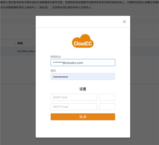The image size is (159, 145).
Task: Click the 密码 field label
Action: click(53, 71)
